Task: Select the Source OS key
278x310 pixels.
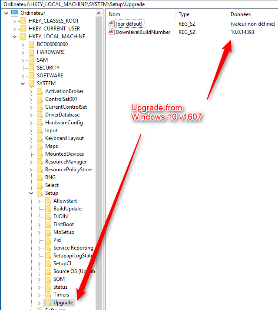Action: click(x=74, y=271)
